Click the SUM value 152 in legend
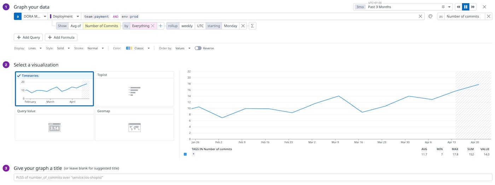The height and width of the screenshot is (185, 495). click(471, 154)
